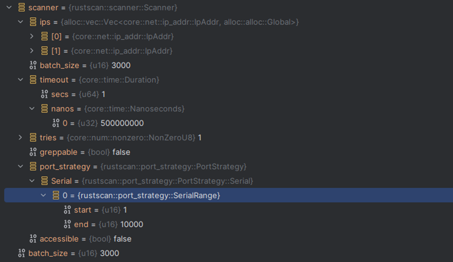Collapse the port_strategy node

point(20,166)
